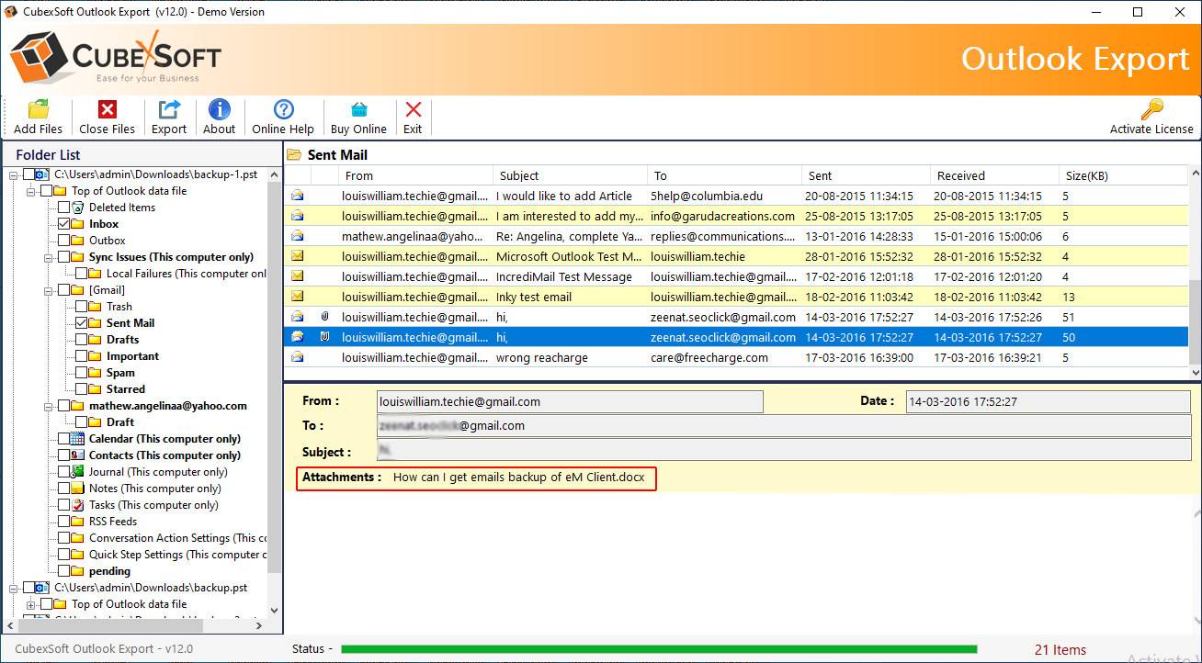
Task: Click the Add Files toolbar button
Action: (x=39, y=118)
